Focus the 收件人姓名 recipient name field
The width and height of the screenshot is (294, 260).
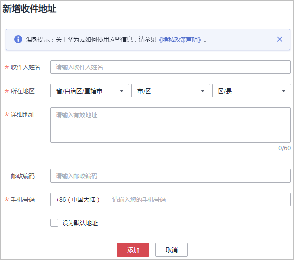point(170,67)
